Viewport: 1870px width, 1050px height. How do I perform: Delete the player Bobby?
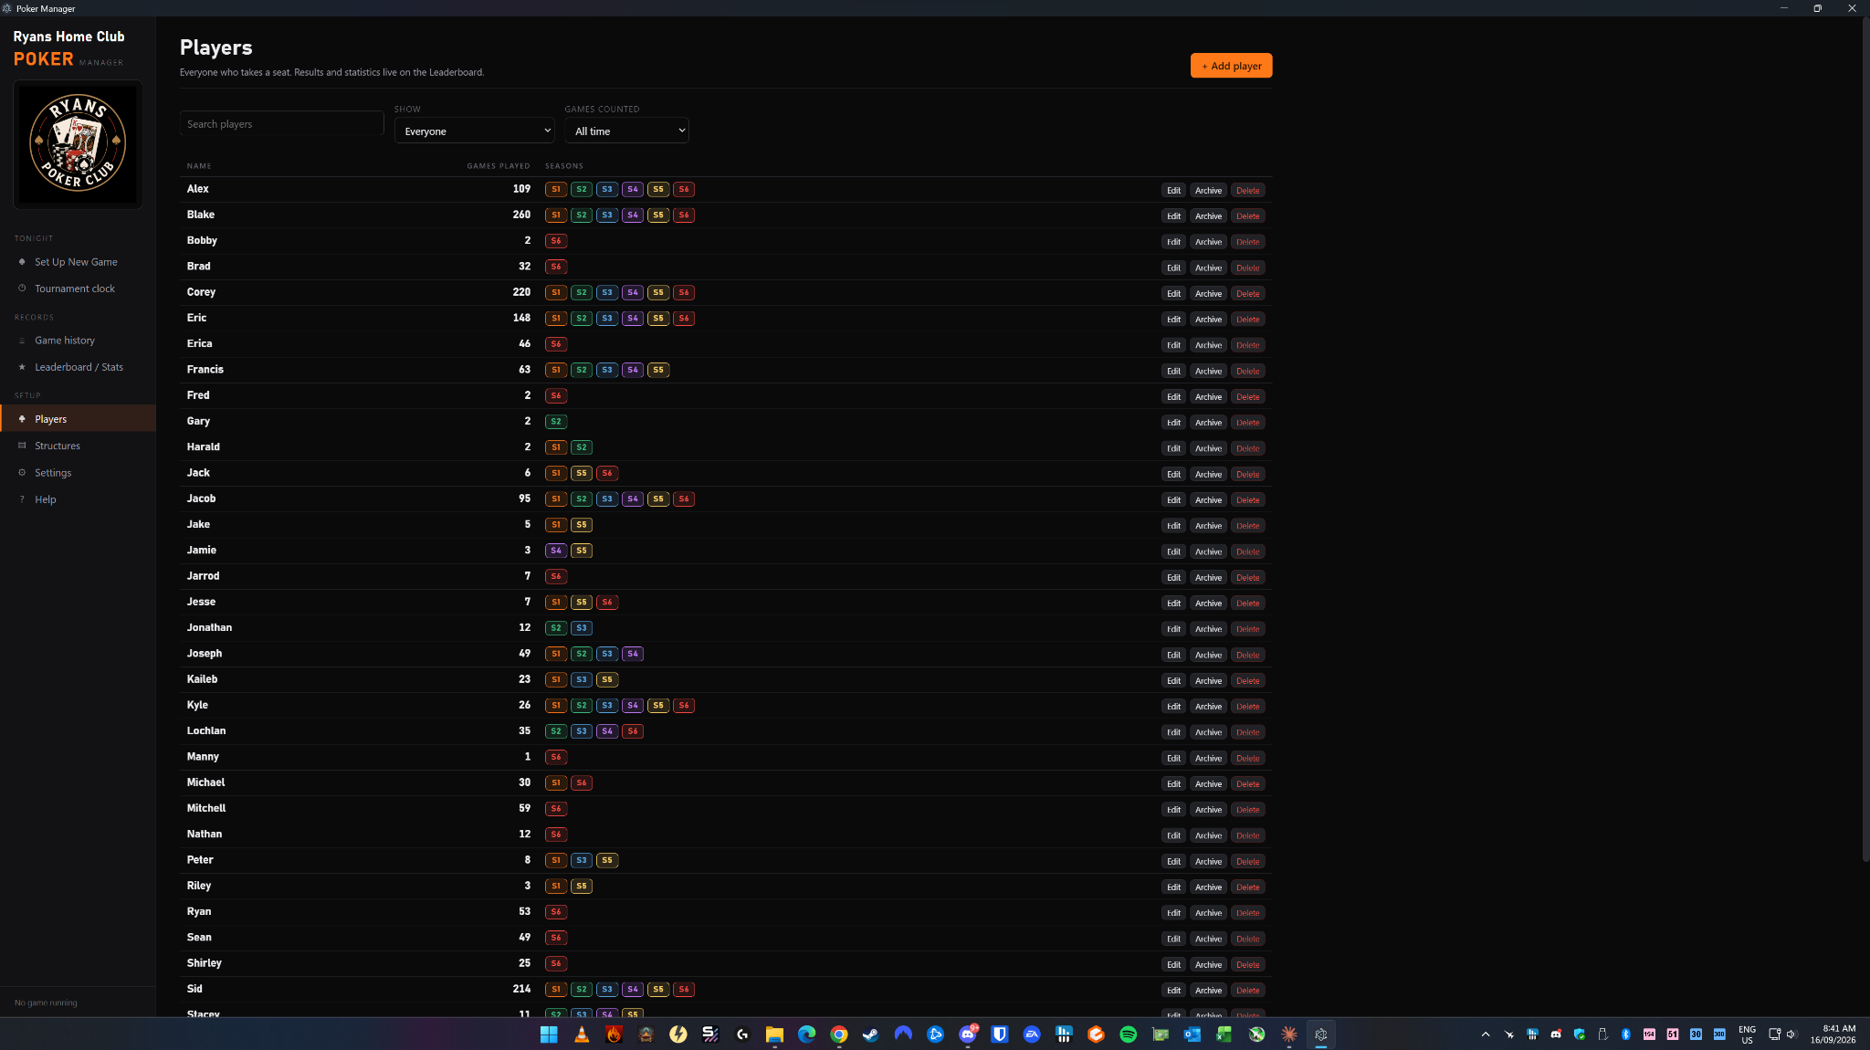point(1247,242)
